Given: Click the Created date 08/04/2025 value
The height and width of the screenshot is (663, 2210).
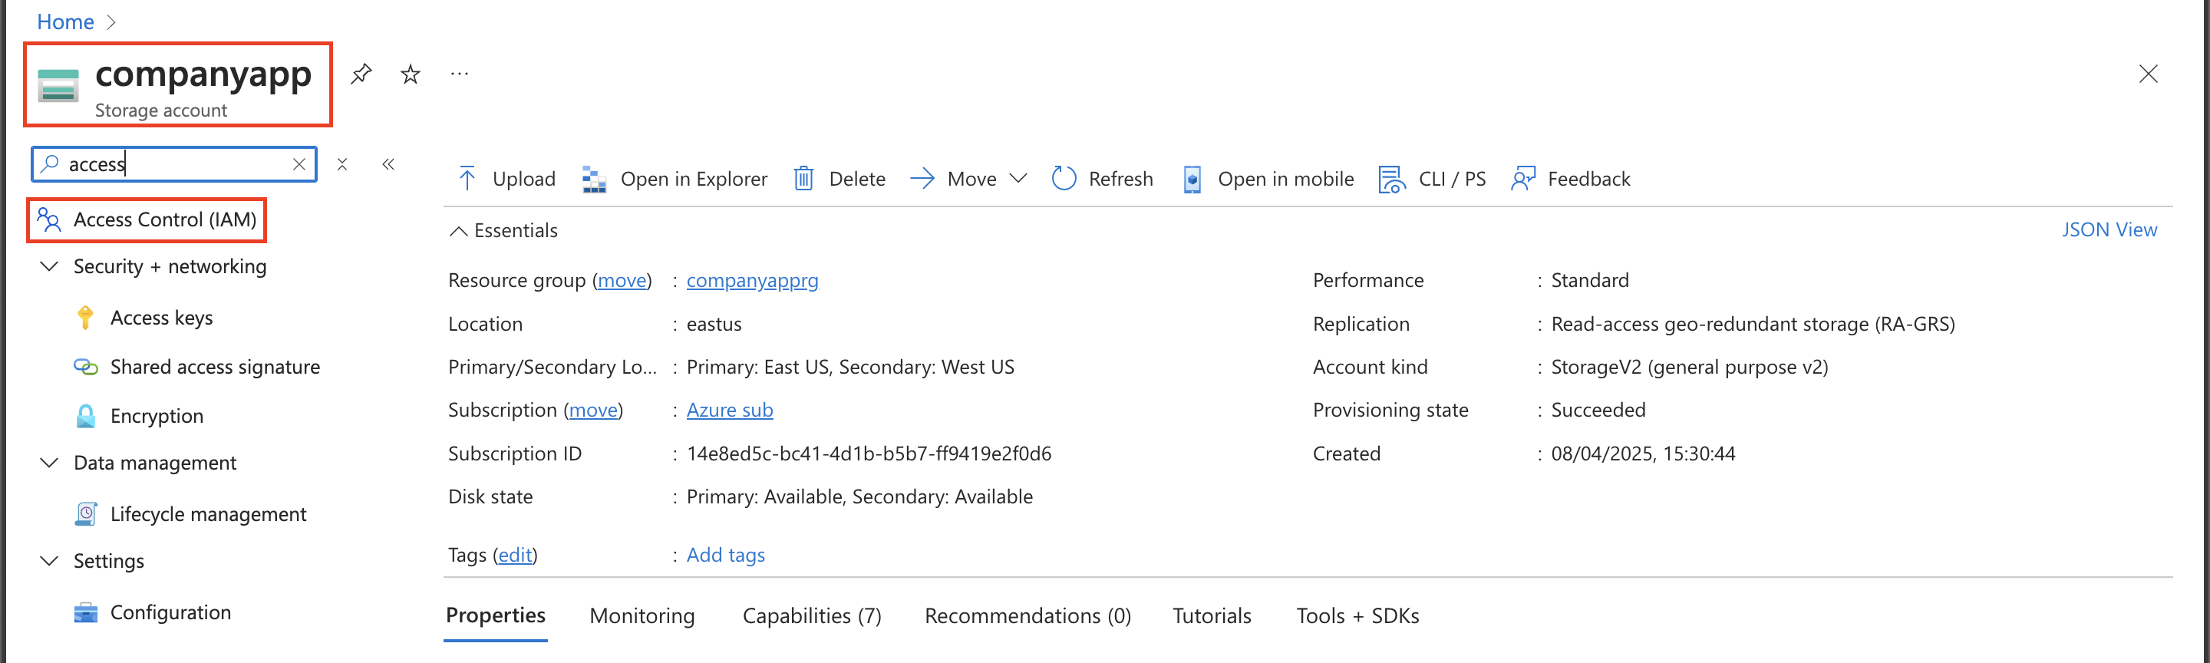Looking at the screenshot, I should tap(1643, 454).
